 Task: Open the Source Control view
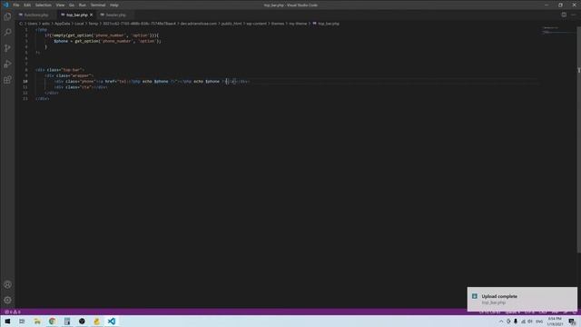pyautogui.click(x=7, y=48)
